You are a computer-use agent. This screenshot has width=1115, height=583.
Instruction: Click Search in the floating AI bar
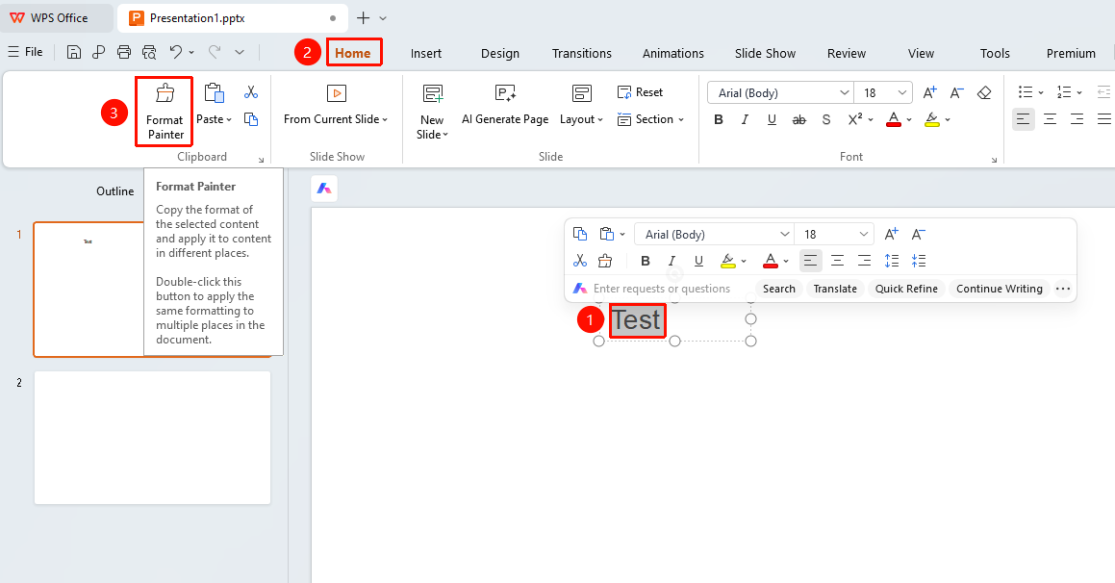(x=778, y=289)
